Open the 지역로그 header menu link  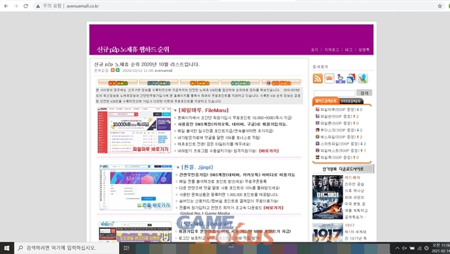coord(332,50)
